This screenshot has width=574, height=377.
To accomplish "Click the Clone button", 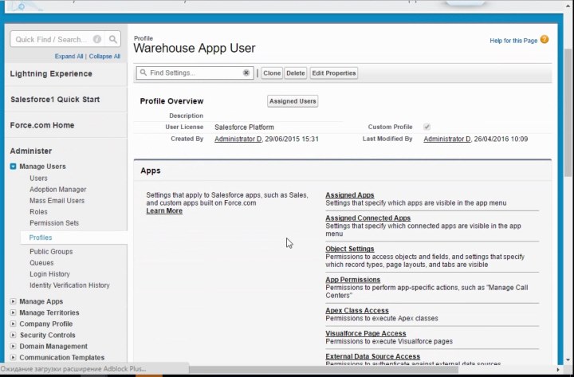I will 272,73.
